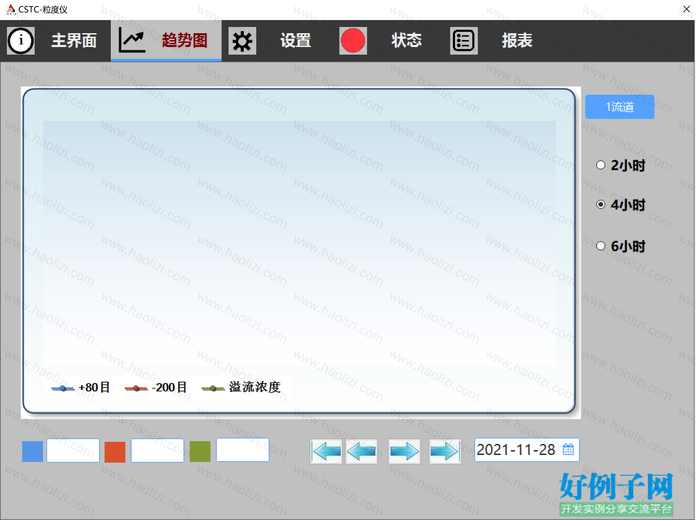The width and height of the screenshot is (696, 520).
Task: Click the settings gear icon
Action: tap(242, 41)
